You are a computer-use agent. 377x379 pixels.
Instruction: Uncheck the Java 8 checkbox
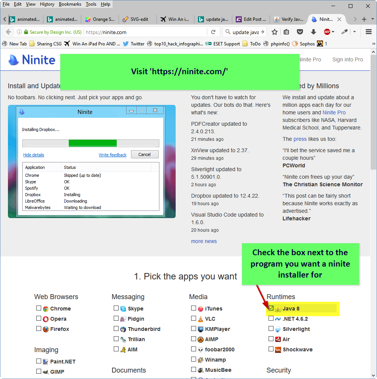[x=271, y=308]
